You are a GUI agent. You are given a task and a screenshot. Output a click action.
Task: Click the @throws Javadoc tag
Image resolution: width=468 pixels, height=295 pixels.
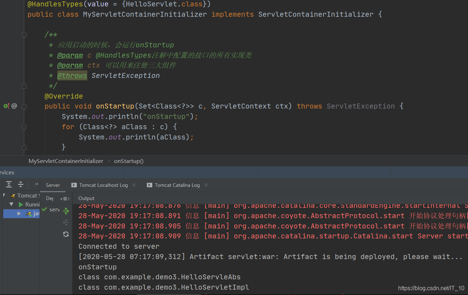[72, 75]
